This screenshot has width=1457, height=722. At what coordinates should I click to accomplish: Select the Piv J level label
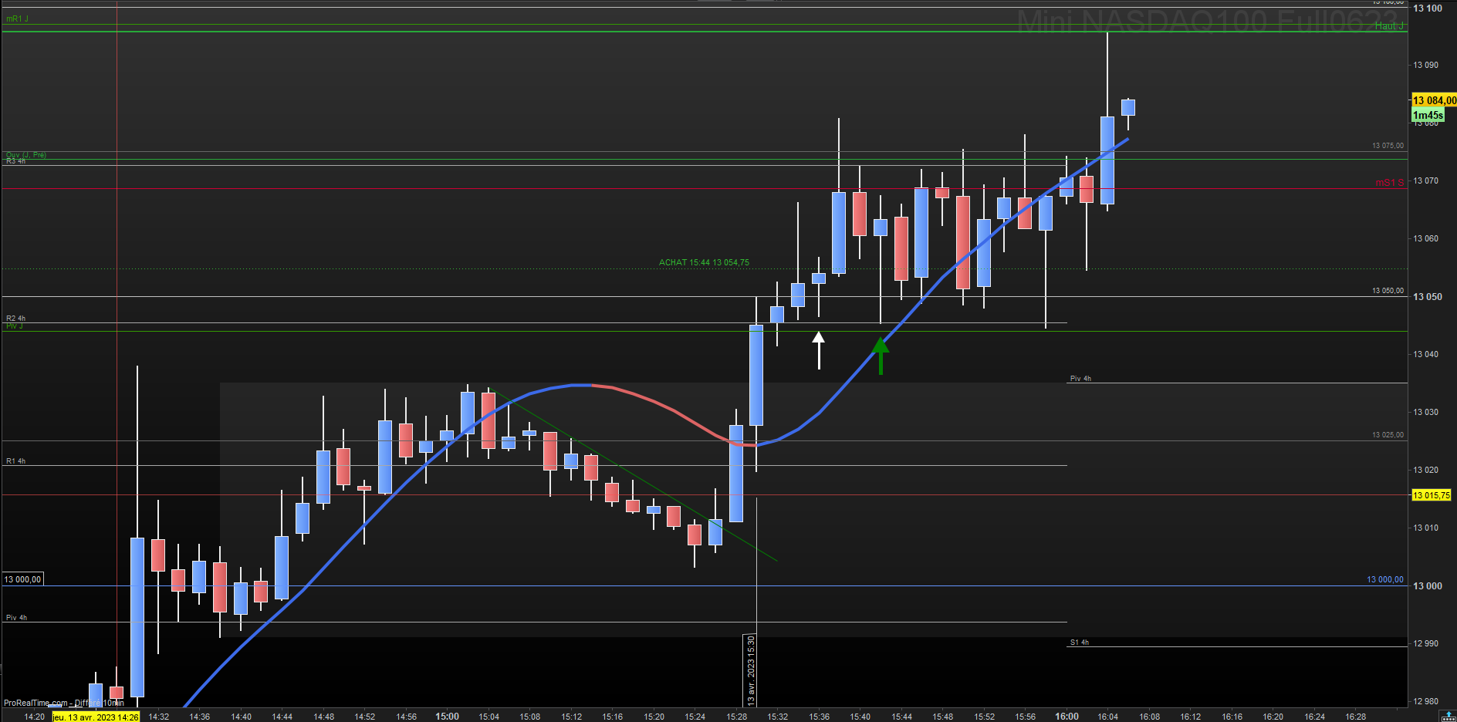coord(15,326)
